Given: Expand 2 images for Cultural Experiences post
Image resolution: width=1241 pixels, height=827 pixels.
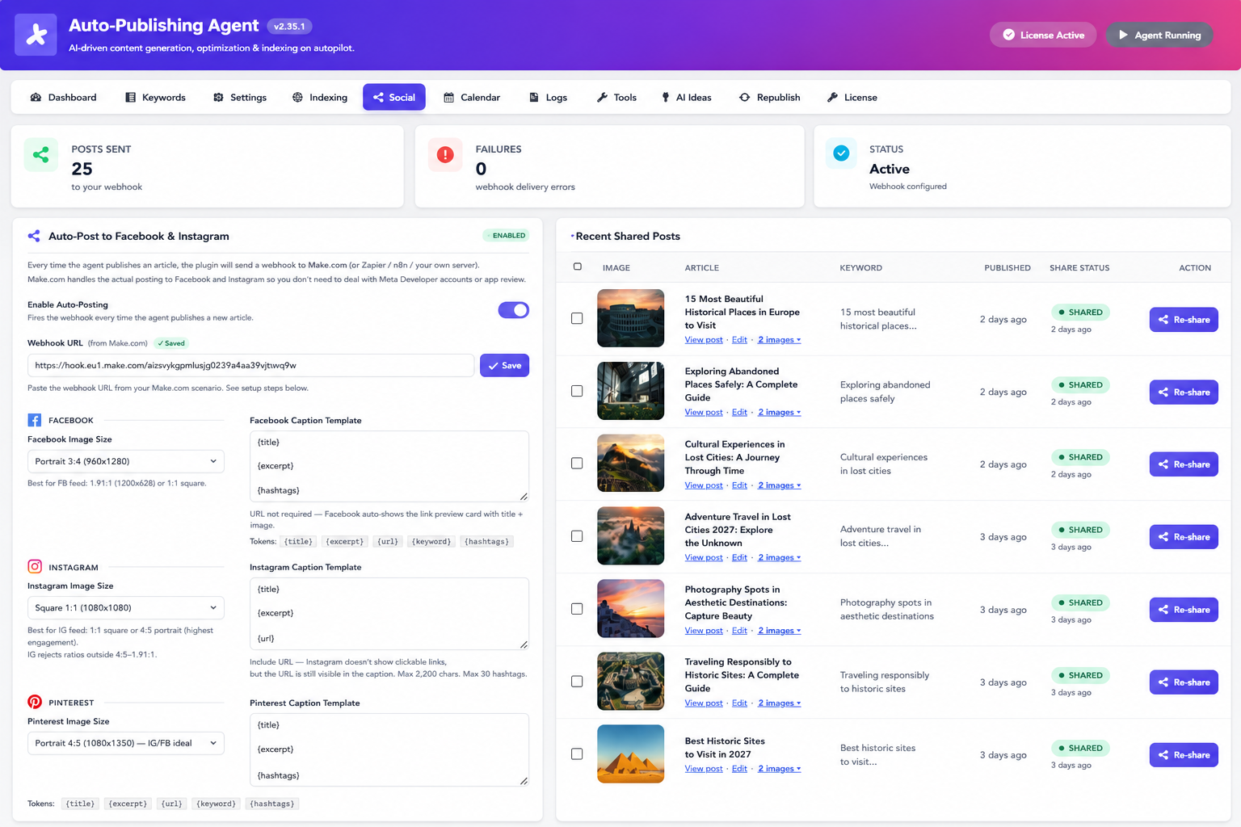Looking at the screenshot, I should pyautogui.click(x=779, y=485).
